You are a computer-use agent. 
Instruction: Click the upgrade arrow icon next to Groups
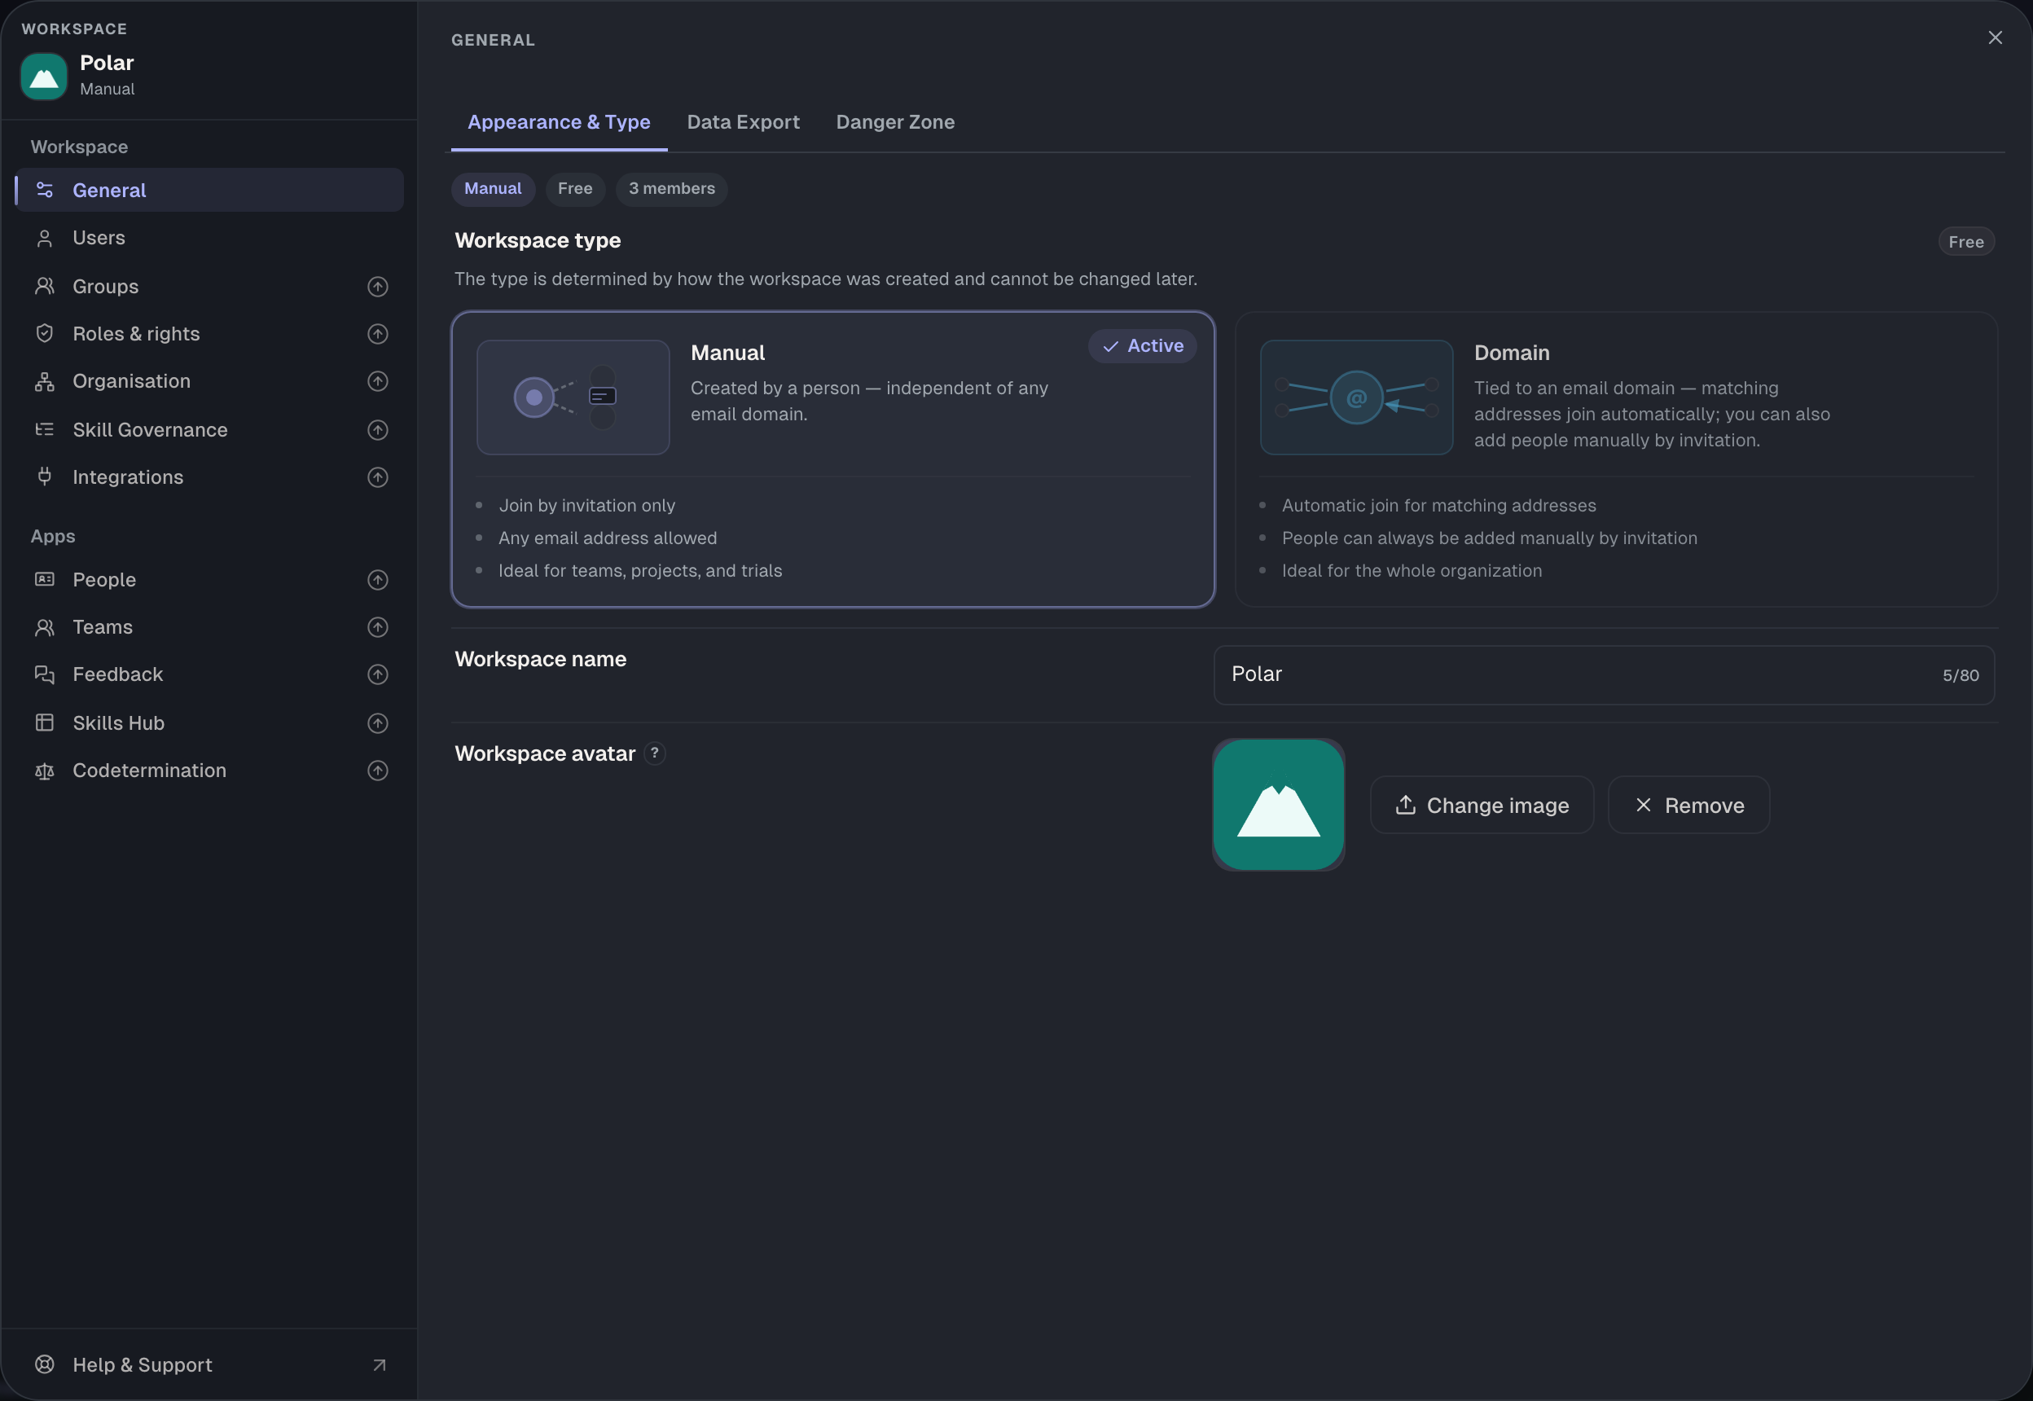pos(377,286)
